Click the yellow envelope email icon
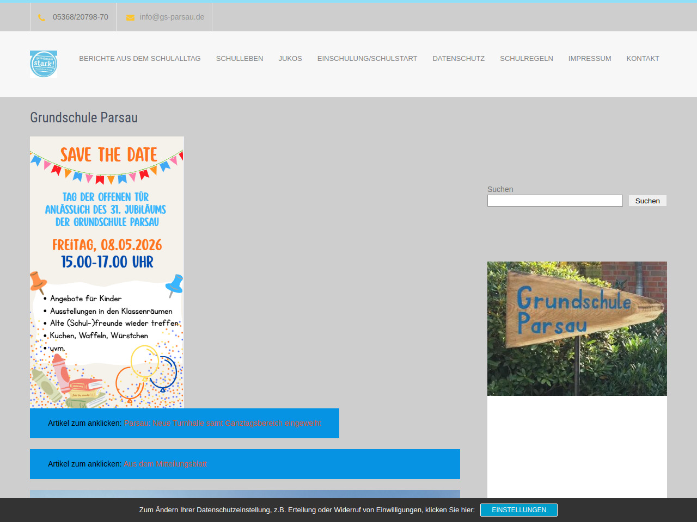Image resolution: width=697 pixels, height=522 pixels. [130, 17]
